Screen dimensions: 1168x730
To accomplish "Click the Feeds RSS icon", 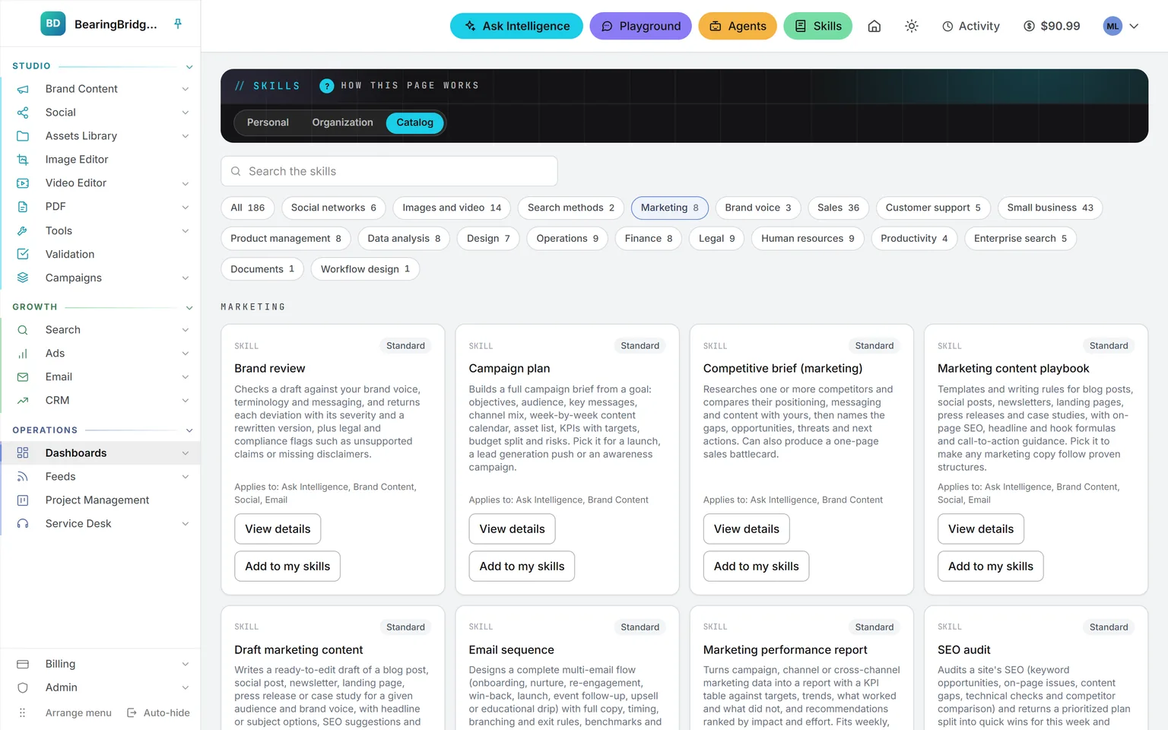I will 23,477.
